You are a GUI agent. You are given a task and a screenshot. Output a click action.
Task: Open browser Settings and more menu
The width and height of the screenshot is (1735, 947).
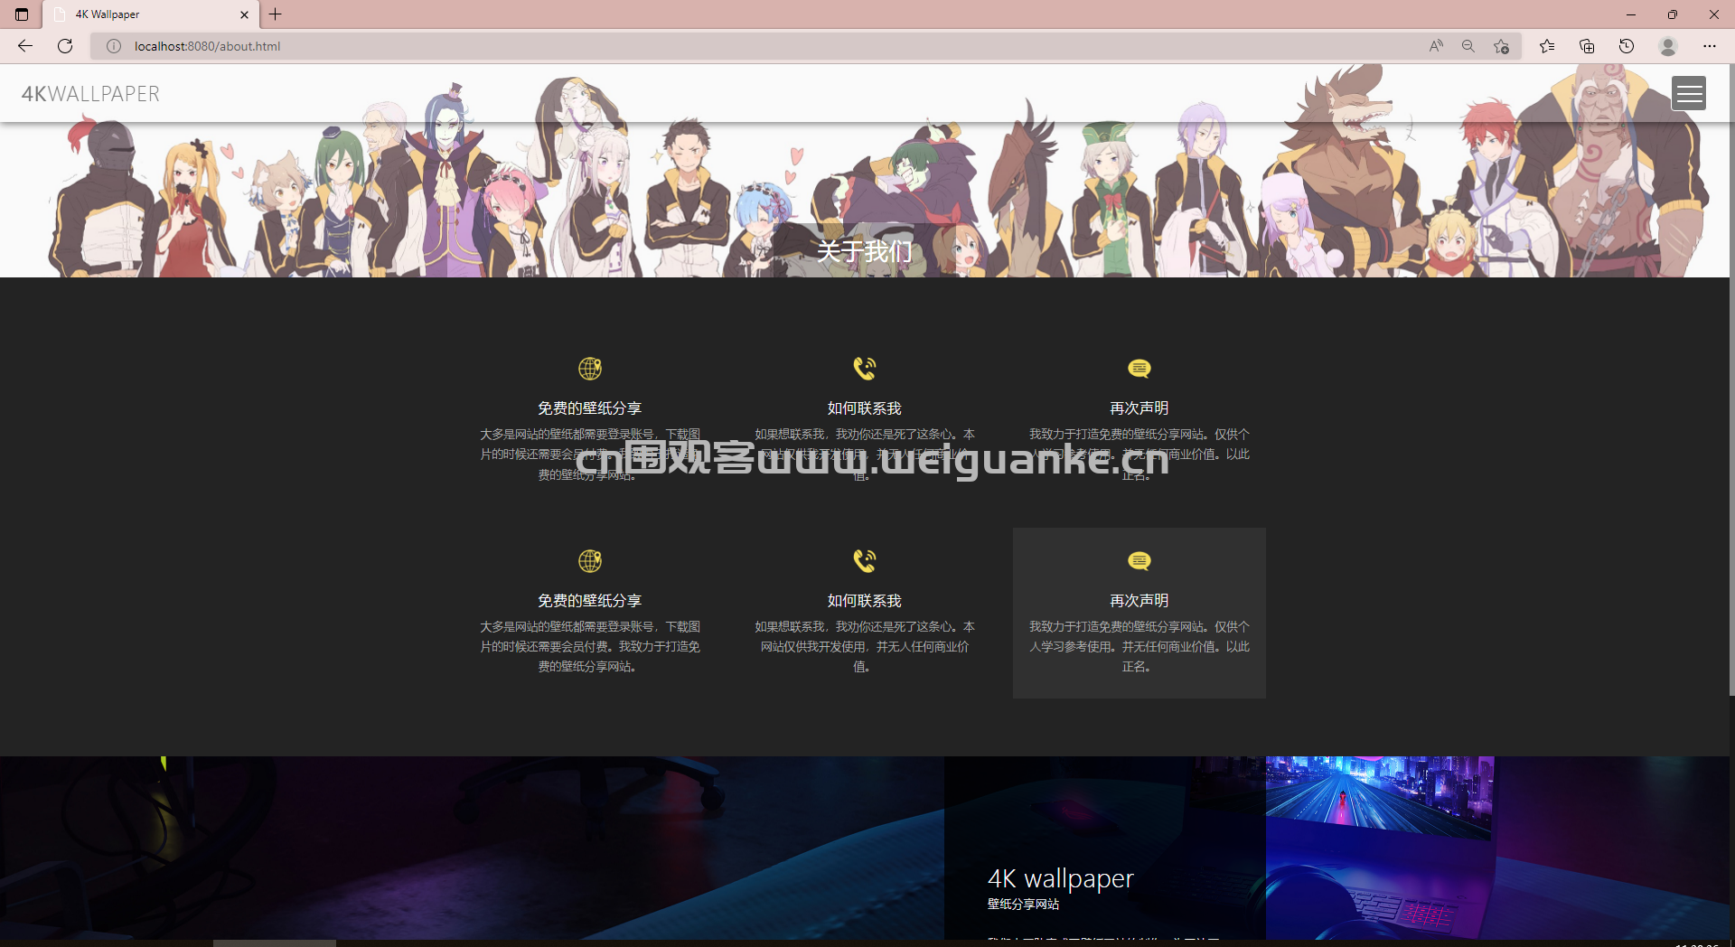1710,46
